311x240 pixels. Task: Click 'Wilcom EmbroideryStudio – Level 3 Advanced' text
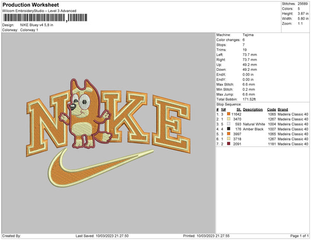[x=39, y=11]
